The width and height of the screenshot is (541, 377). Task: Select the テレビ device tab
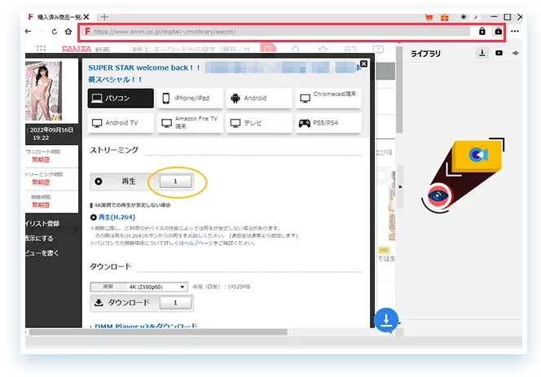[259, 123]
